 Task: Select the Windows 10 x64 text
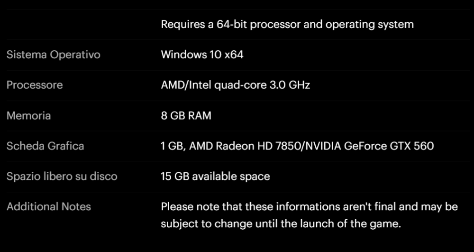(202, 55)
